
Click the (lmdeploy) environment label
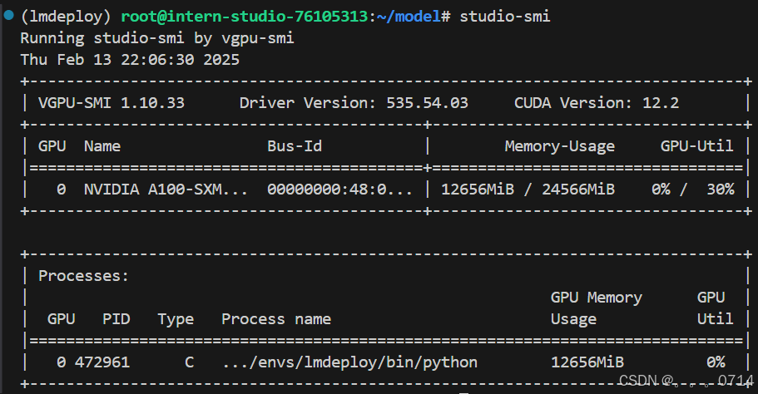pos(66,17)
